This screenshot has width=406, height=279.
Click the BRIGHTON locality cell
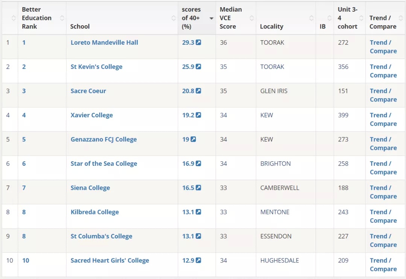click(x=276, y=164)
